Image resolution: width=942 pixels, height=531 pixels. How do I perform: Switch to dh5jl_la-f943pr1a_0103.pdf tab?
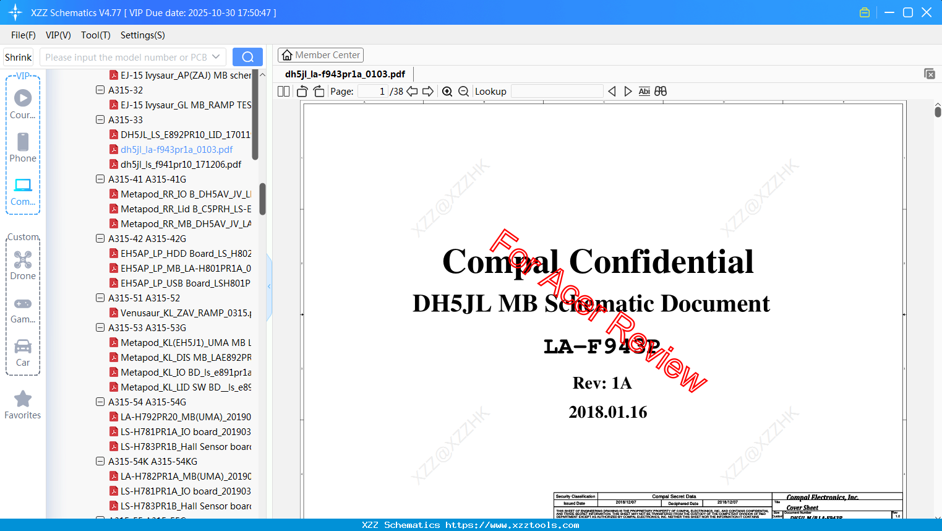345,74
